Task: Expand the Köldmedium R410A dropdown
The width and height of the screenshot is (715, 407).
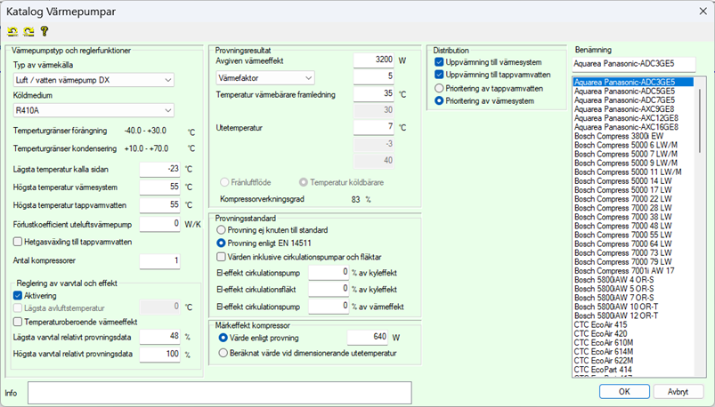Action: coord(93,111)
